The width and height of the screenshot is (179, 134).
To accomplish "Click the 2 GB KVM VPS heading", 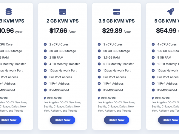I will point(63,21).
